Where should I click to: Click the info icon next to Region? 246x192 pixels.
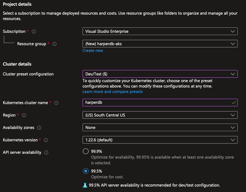pyautogui.click(x=24, y=115)
